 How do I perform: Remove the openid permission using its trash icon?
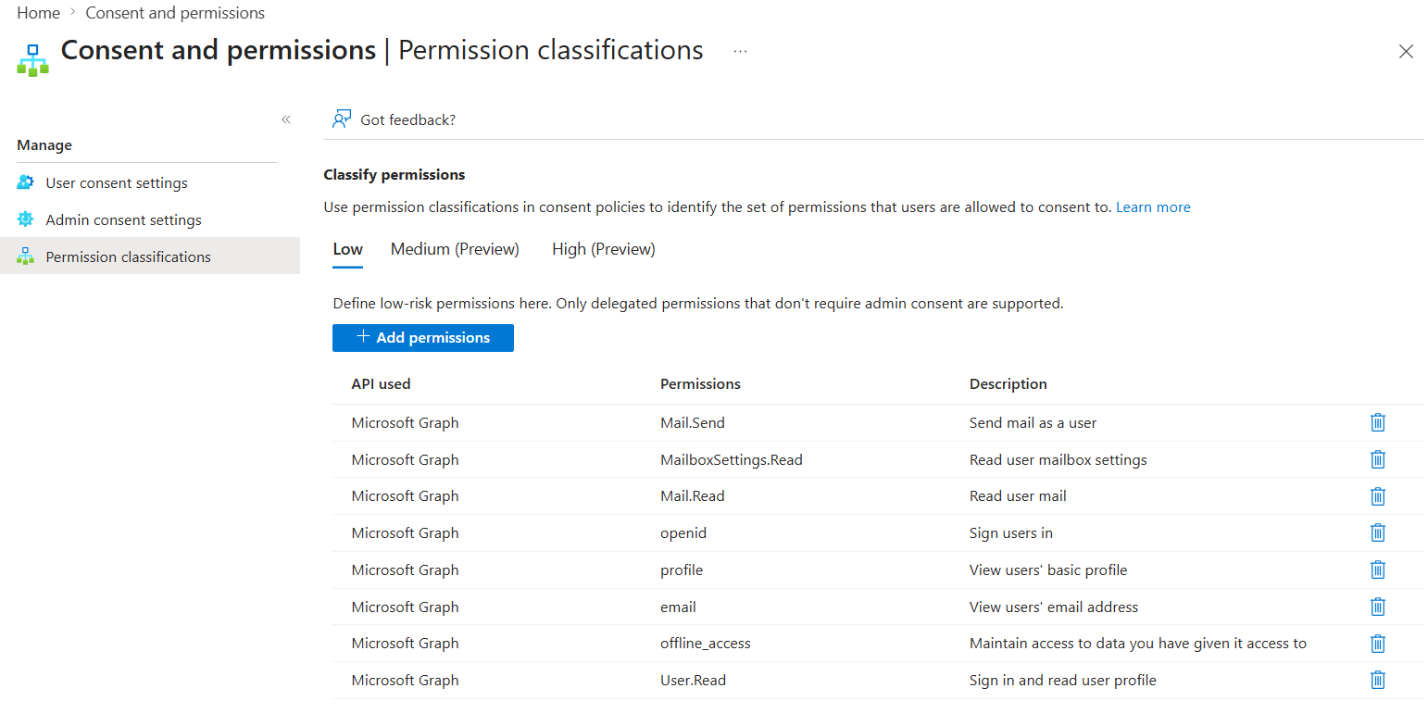[x=1377, y=532]
